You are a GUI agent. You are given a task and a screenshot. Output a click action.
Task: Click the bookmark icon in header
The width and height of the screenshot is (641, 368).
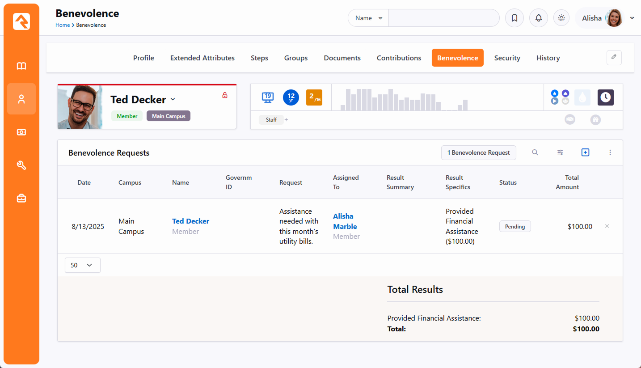[514, 18]
